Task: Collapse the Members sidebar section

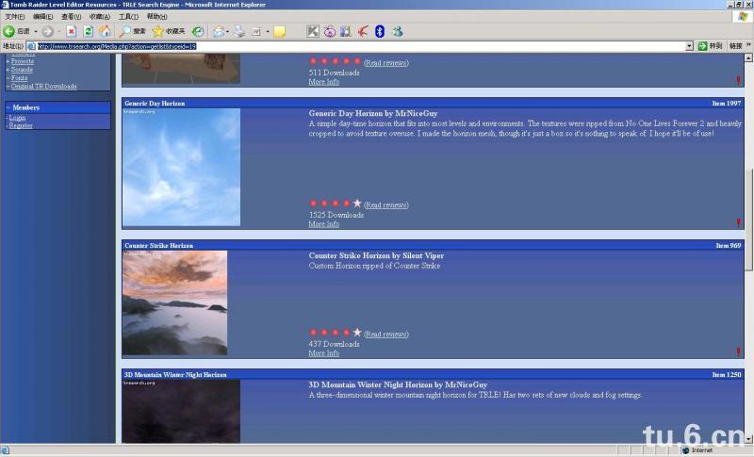Action: click(x=8, y=107)
